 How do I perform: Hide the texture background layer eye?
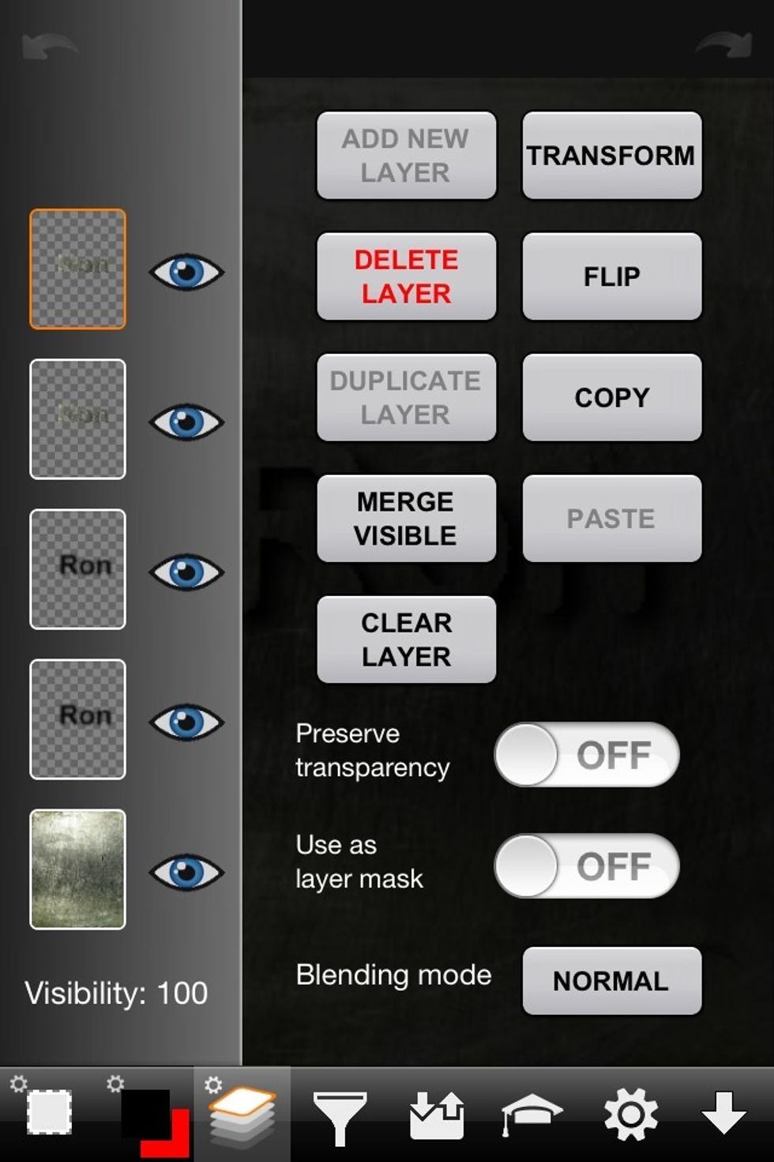pyautogui.click(x=186, y=873)
